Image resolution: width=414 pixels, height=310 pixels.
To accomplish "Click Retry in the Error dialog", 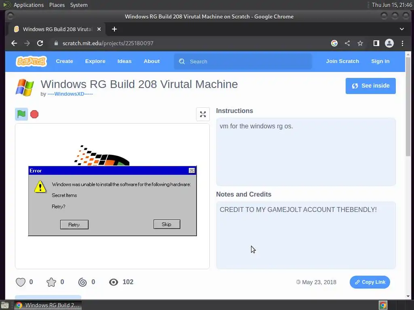I will pos(74,224).
